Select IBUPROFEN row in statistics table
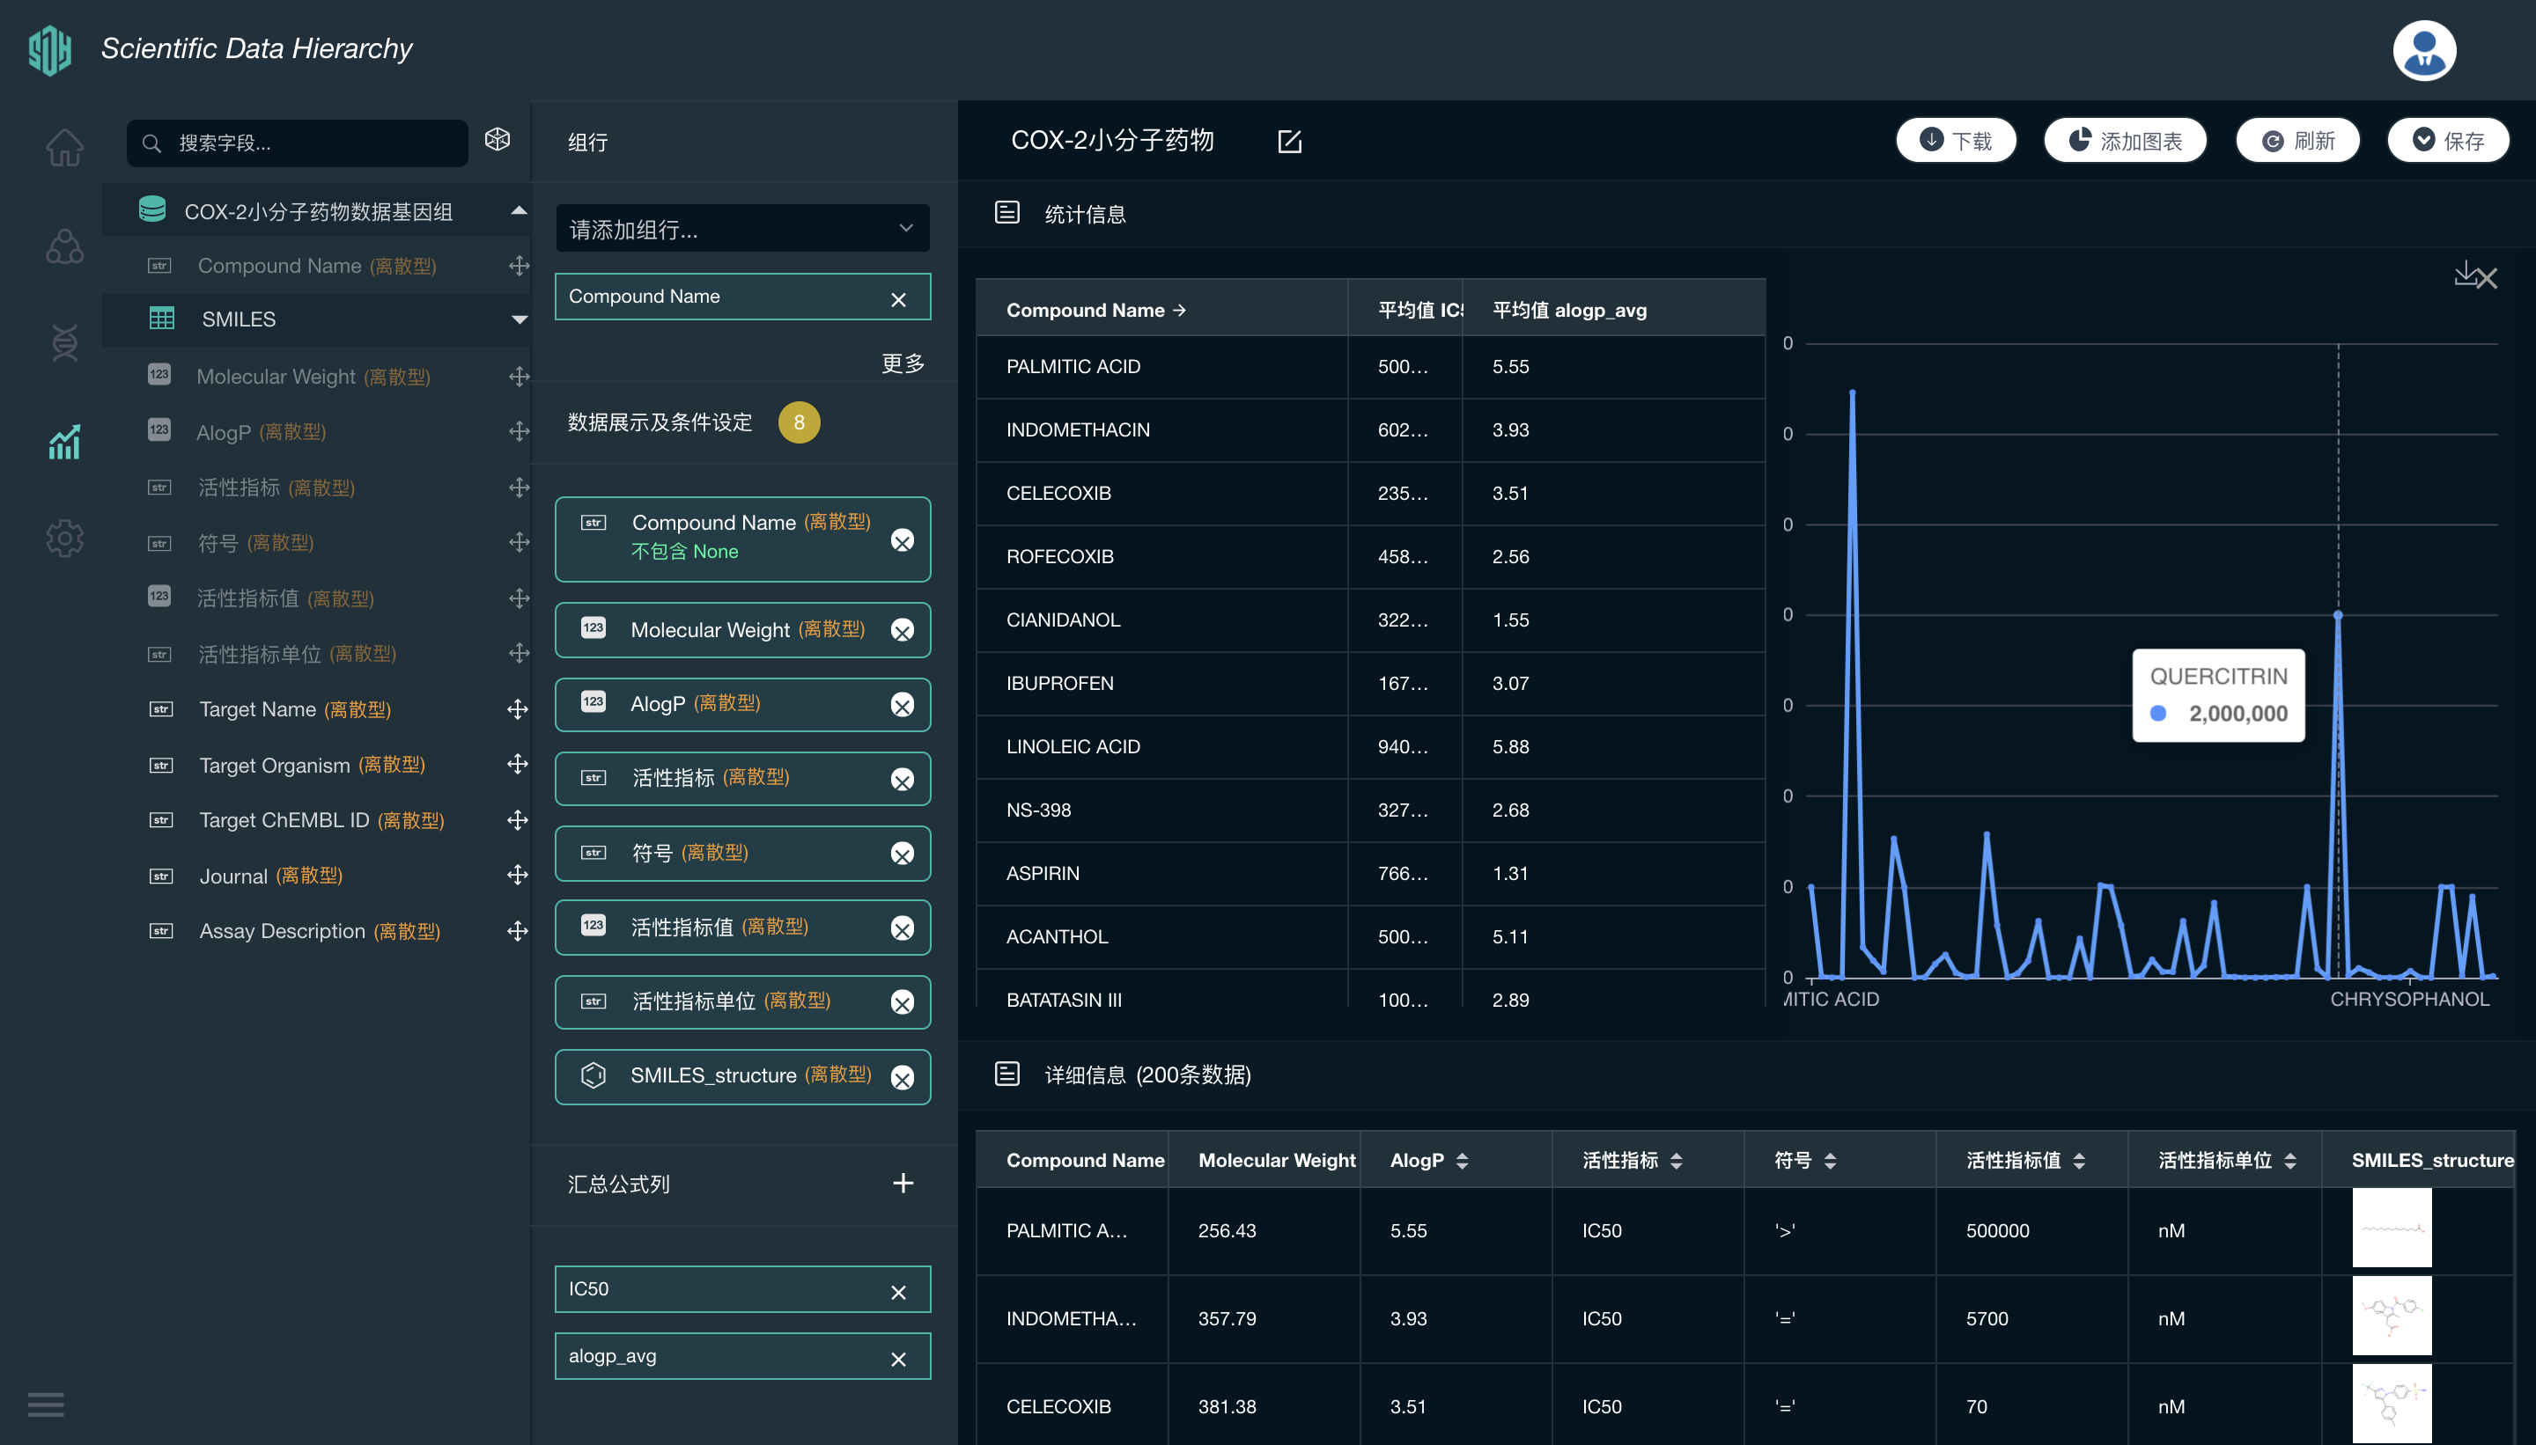The width and height of the screenshot is (2536, 1445). pyautogui.click(x=1370, y=684)
